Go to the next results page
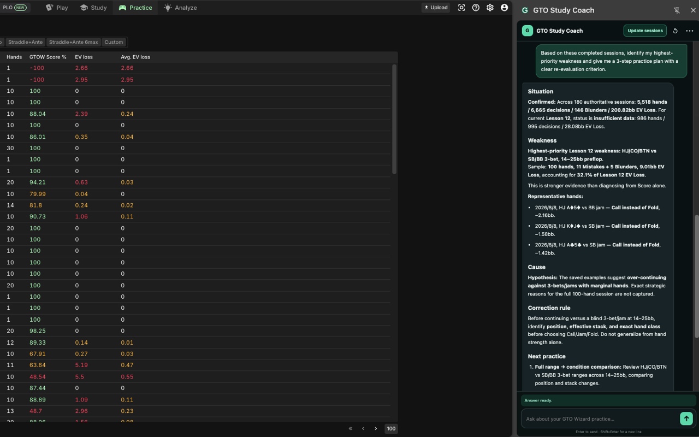Image resolution: width=699 pixels, height=437 pixels. (376, 429)
